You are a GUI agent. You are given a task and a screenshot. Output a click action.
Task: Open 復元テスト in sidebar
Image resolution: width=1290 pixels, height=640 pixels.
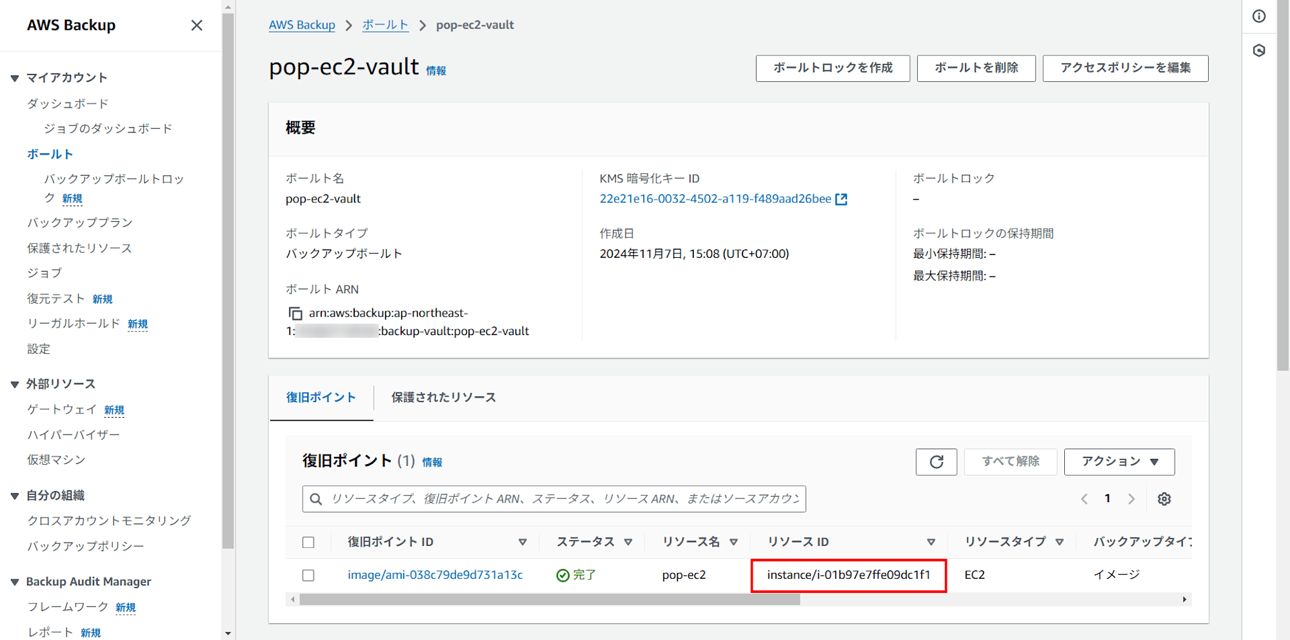point(56,298)
